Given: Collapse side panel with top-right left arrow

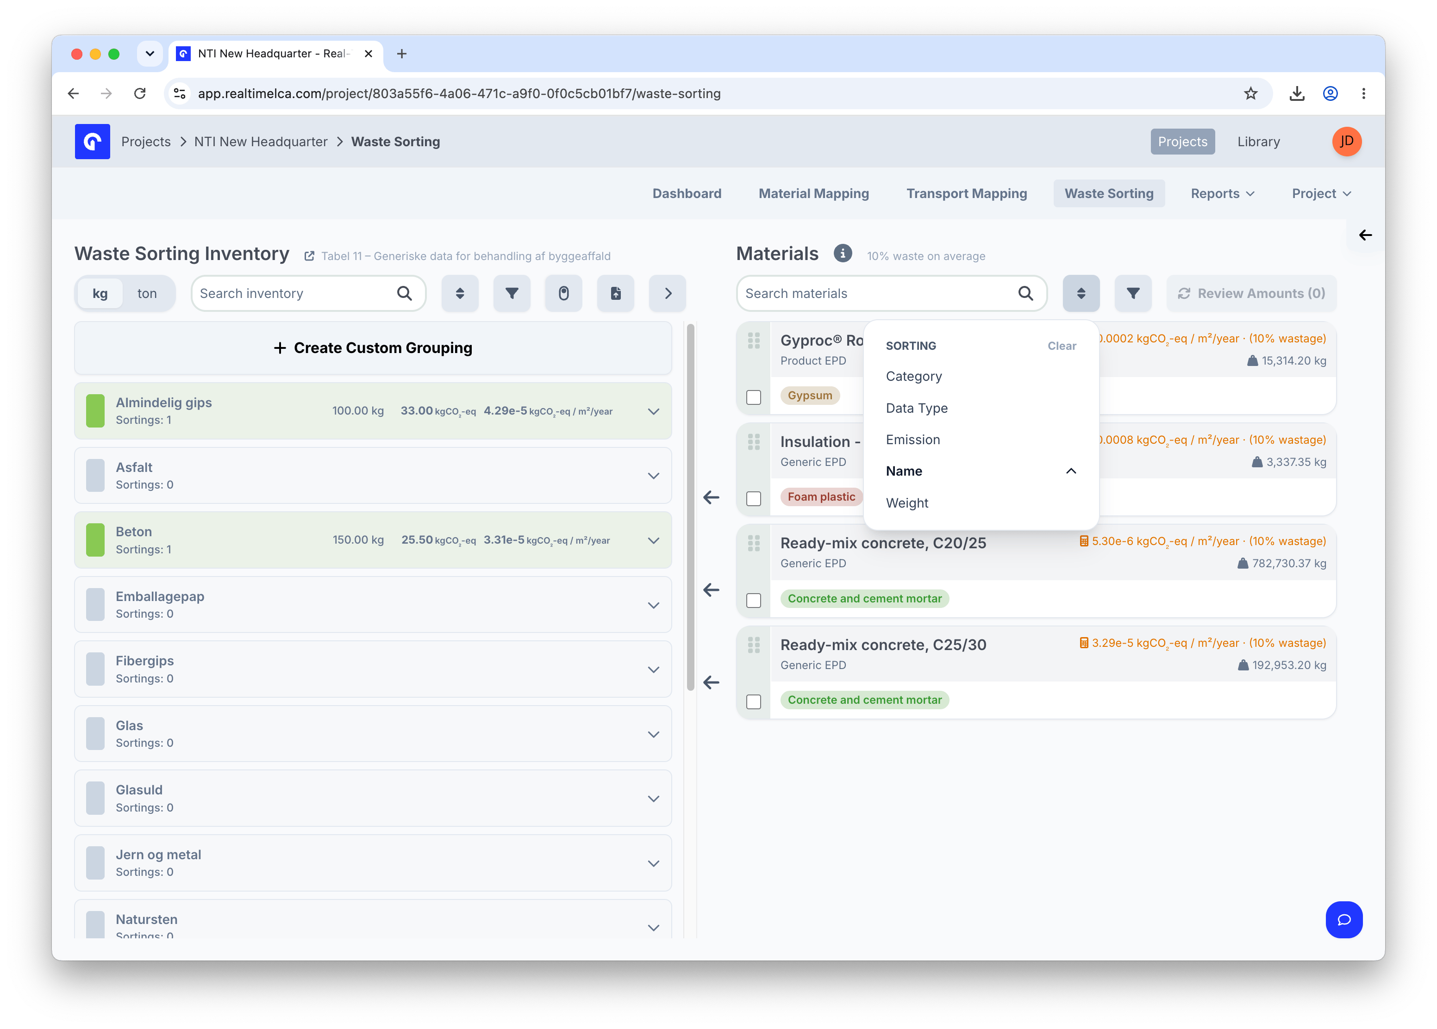Looking at the screenshot, I should point(1365,235).
